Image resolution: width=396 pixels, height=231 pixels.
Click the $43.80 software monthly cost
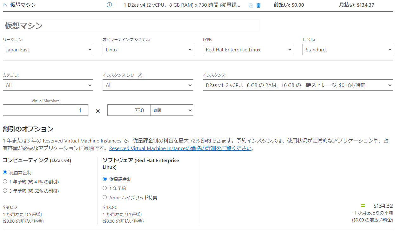pos(110,207)
